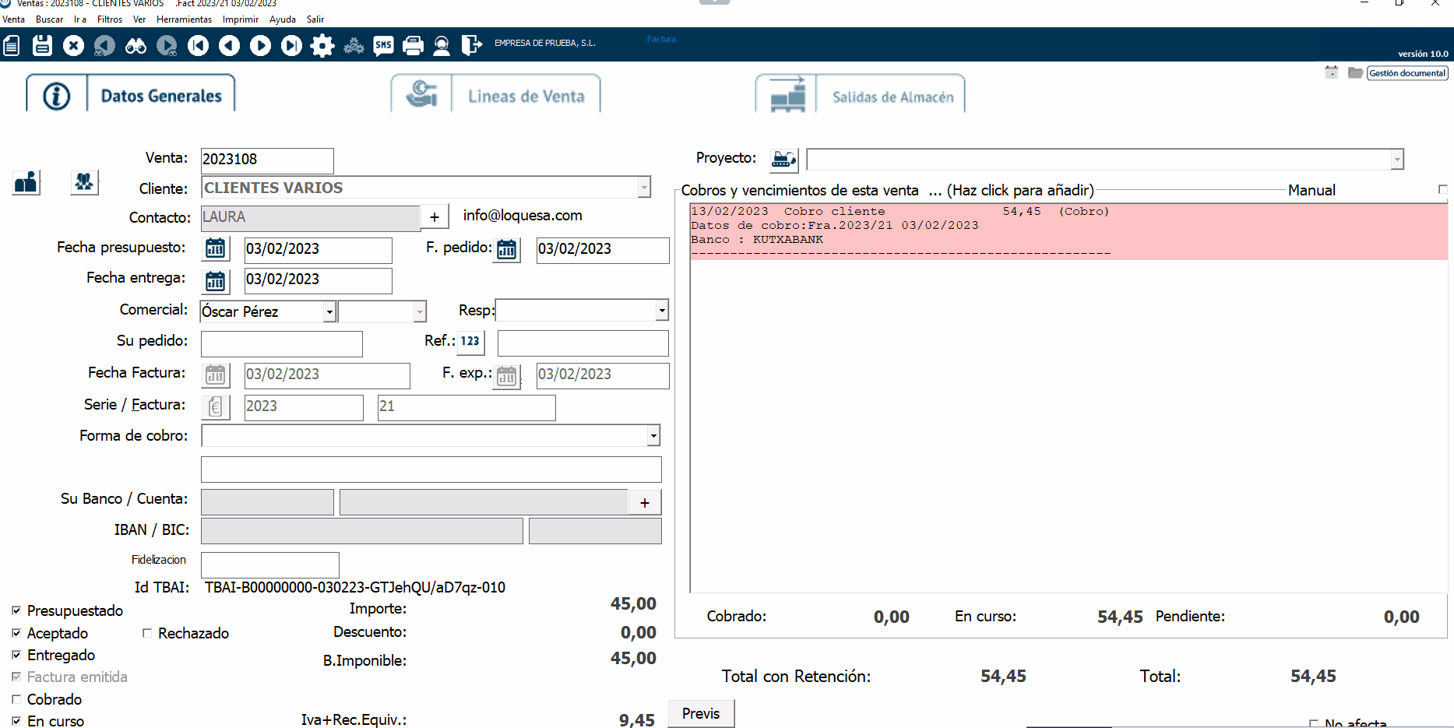Click the binoculars search icon

point(136,46)
